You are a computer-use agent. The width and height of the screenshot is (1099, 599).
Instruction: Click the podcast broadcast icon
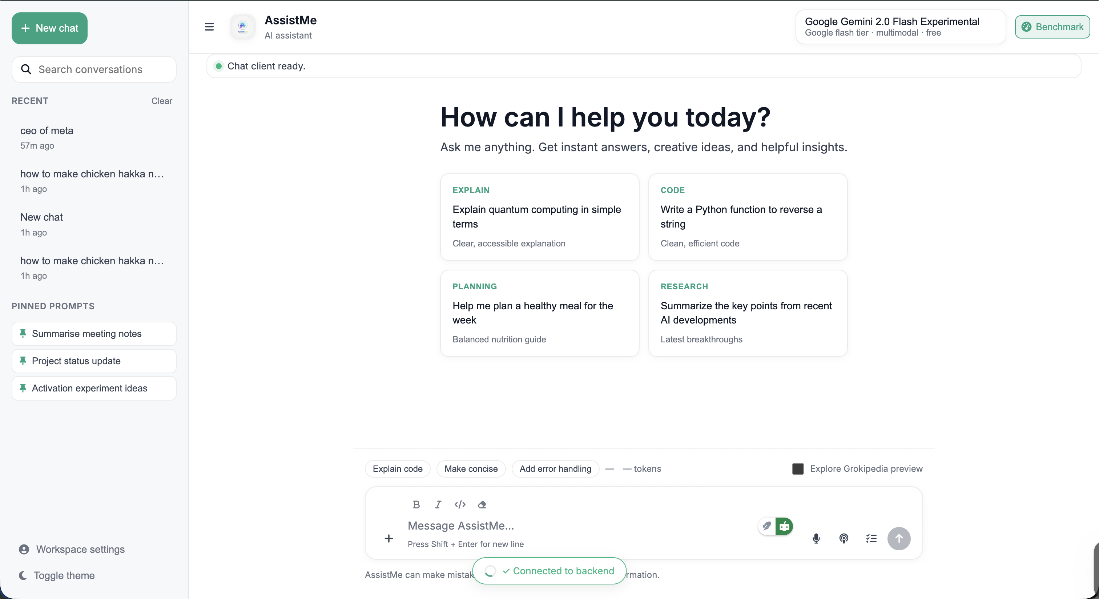coord(844,538)
